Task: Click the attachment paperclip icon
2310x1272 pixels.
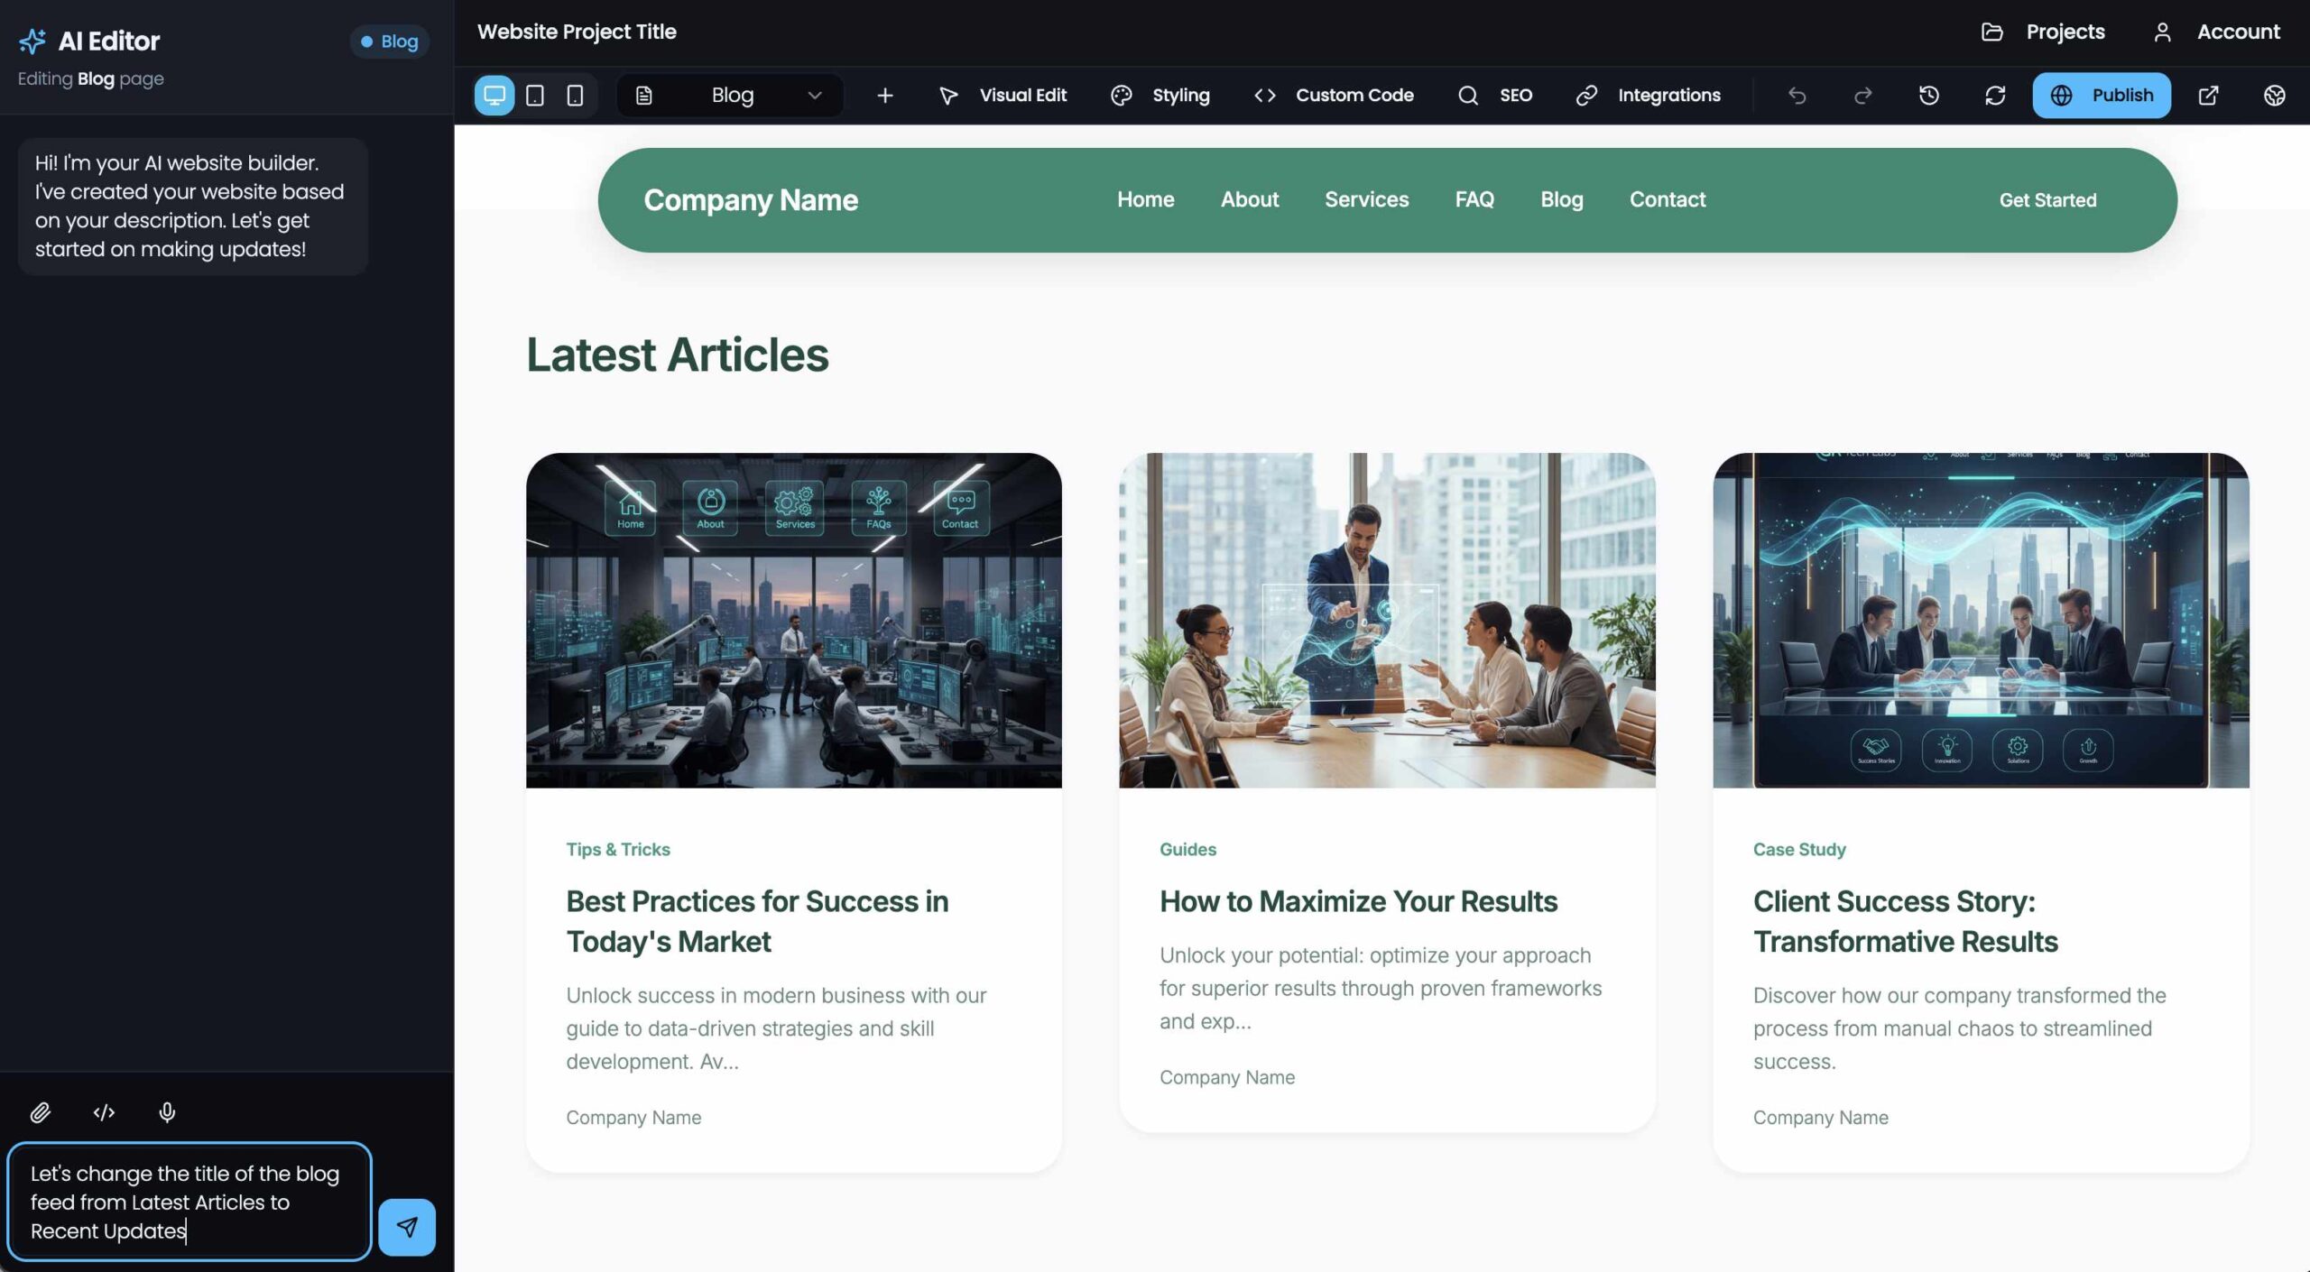Action: [40, 1112]
